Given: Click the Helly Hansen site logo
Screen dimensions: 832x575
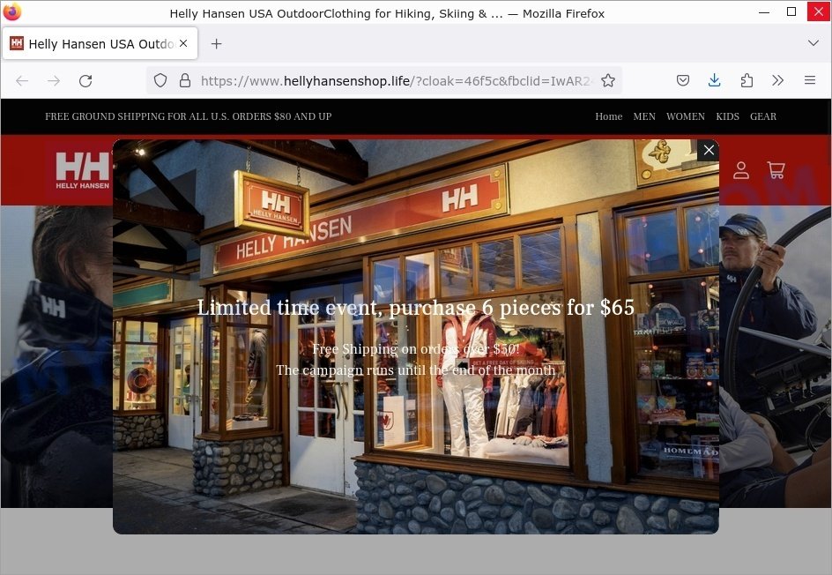Looking at the screenshot, I should 82,170.
